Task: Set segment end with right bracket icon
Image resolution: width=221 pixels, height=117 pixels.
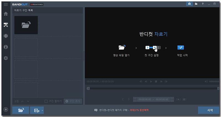Action: point(128,99)
